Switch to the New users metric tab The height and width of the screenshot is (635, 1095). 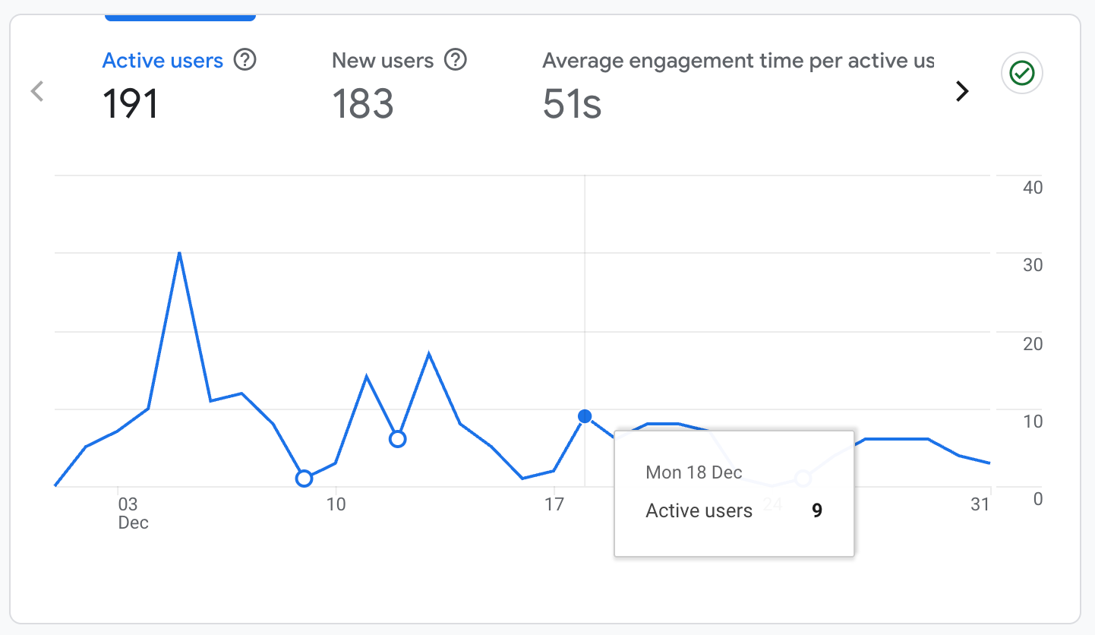tap(383, 61)
